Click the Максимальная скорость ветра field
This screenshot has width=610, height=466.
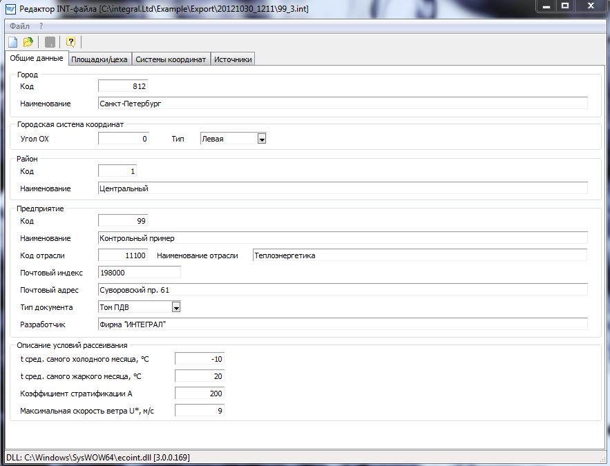[x=199, y=411]
